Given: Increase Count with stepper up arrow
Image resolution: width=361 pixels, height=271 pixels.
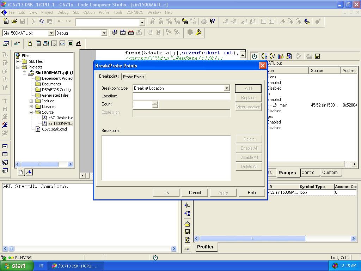Looking at the screenshot, I should (x=155, y=103).
